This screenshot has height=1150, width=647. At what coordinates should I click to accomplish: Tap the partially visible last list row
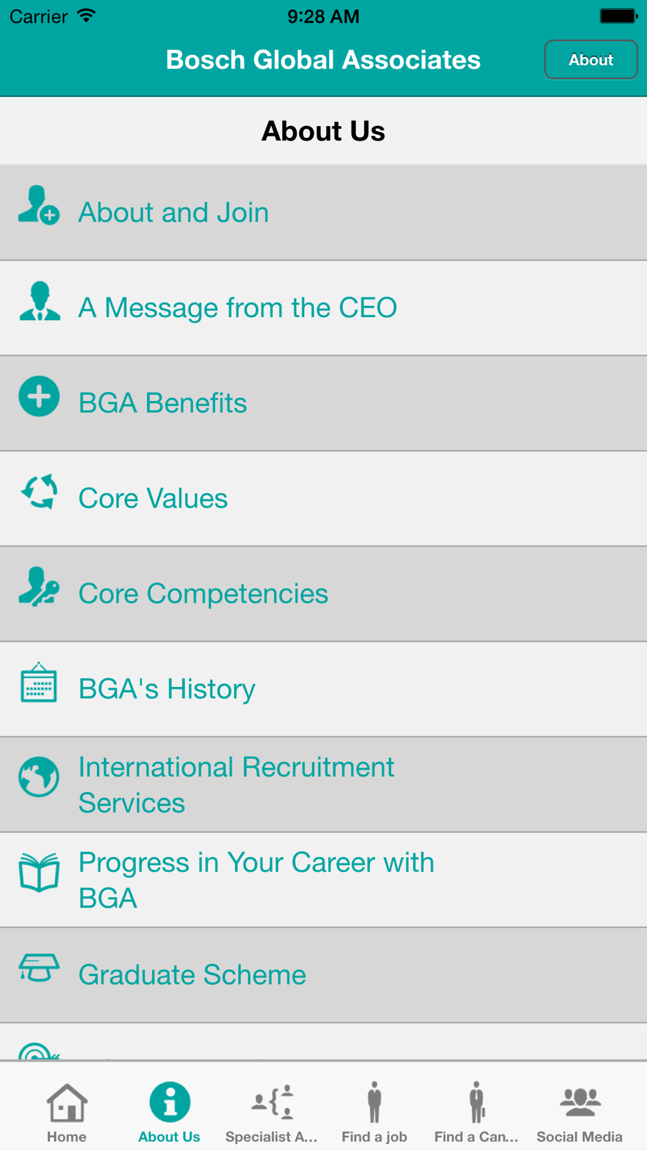click(x=323, y=1041)
